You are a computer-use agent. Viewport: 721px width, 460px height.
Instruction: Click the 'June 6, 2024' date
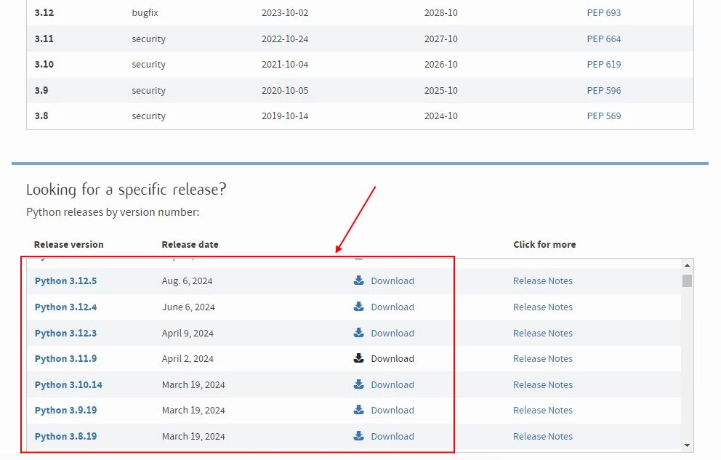pyautogui.click(x=188, y=307)
